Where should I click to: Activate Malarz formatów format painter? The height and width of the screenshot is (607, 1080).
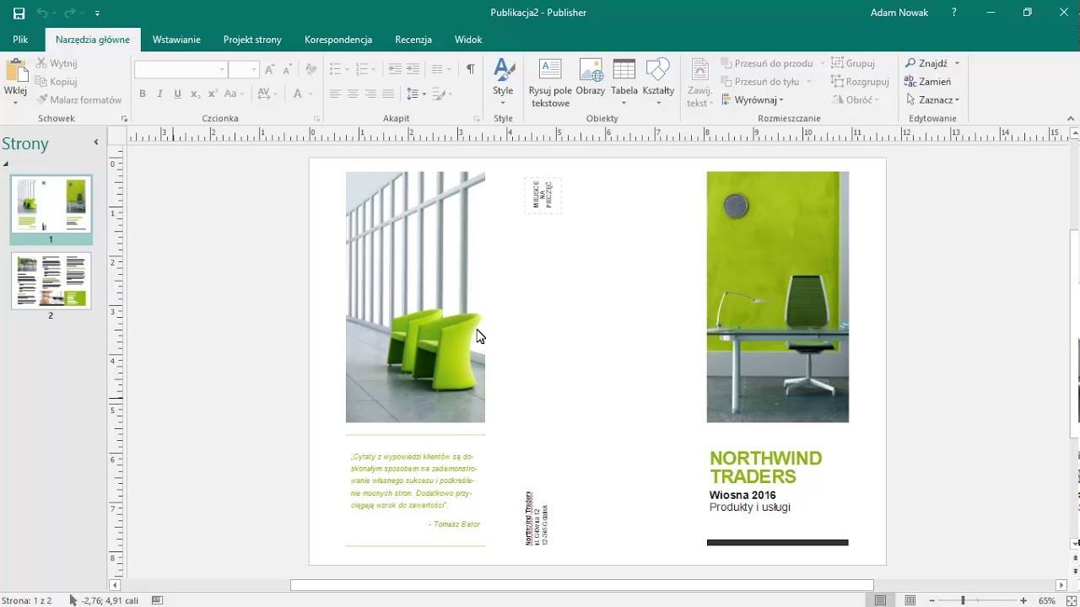tap(79, 99)
